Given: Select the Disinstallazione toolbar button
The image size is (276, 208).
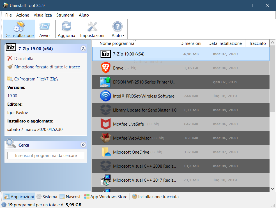Looking at the screenshot, I should pos(19,29).
